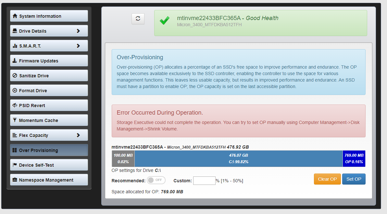Click the 476.07 GB C:\ partition segment
This screenshot has height=214, width=387.
pos(238,159)
